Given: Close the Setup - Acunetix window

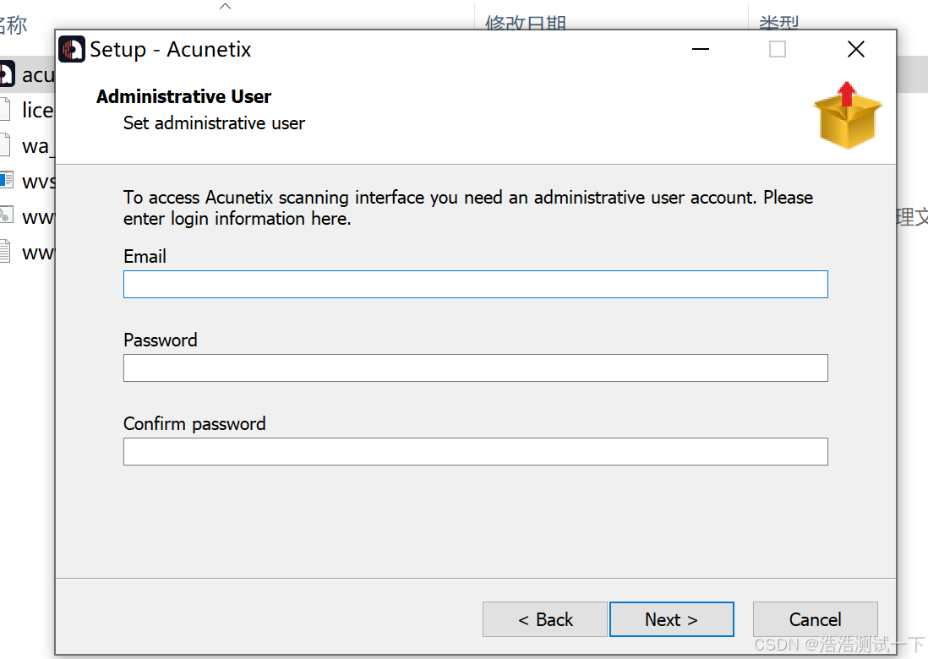Looking at the screenshot, I should [x=856, y=49].
